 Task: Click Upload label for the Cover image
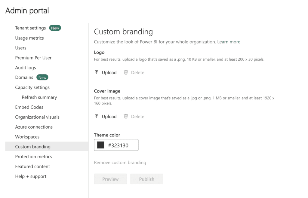[x=109, y=117]
